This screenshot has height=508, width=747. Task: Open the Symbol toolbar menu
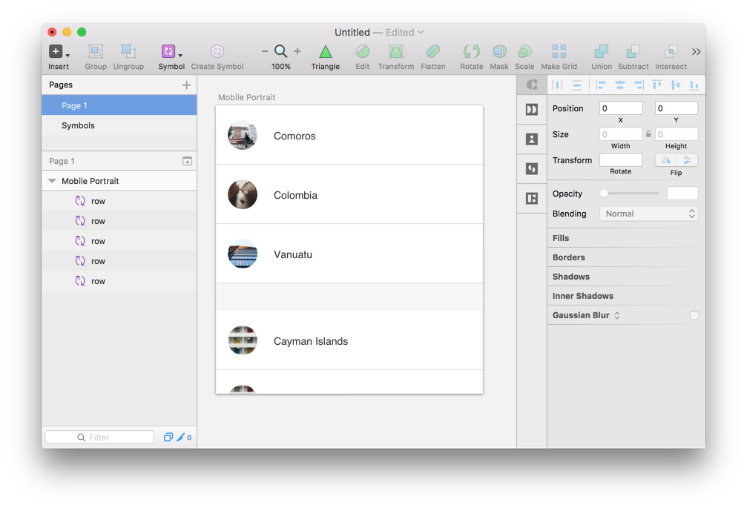pos(171,51)
